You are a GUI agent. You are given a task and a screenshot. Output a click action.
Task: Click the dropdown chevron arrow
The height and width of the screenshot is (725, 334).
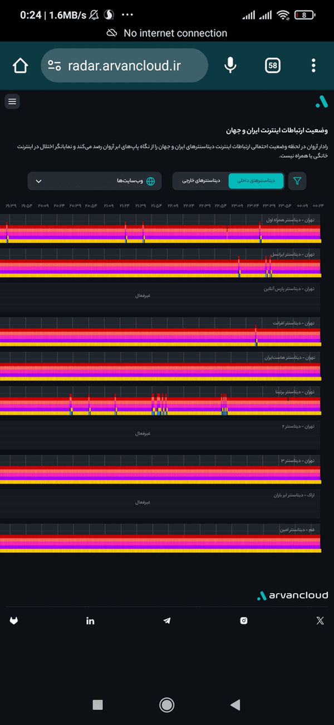click(x=38, y=181)
